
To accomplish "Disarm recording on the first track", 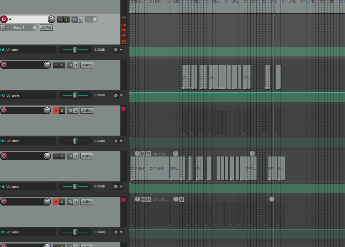I will click(x=4, y=19).
